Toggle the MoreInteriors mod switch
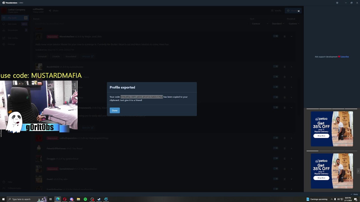360x202 pixels. pos(276,36)
